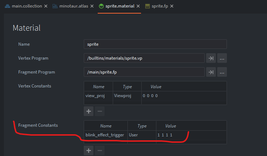Click the material Name input field
Viewport: 267px width, 156px height.
(x=155, y=44)
